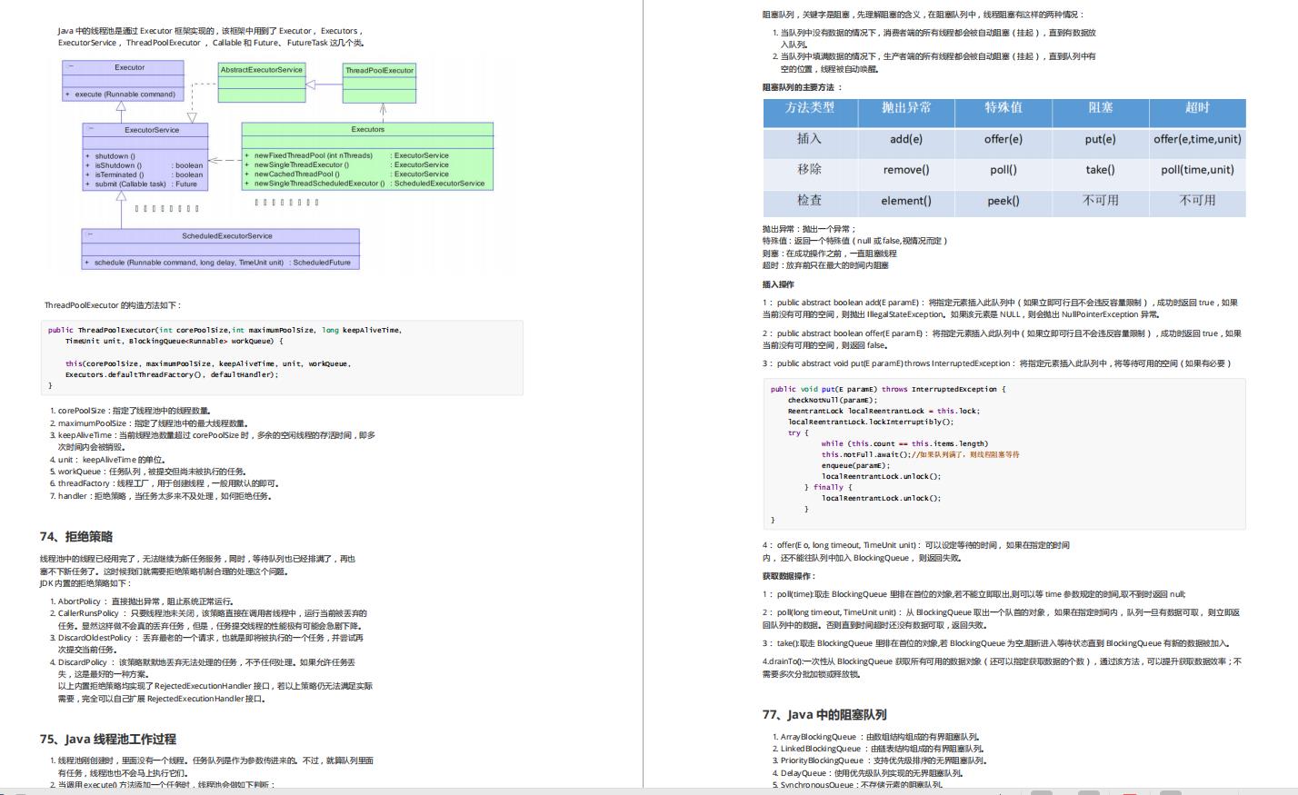This screenshot has width=1298, height=795.
Task: Click the "take()" table cell
Action: [x=1100, y=170]
